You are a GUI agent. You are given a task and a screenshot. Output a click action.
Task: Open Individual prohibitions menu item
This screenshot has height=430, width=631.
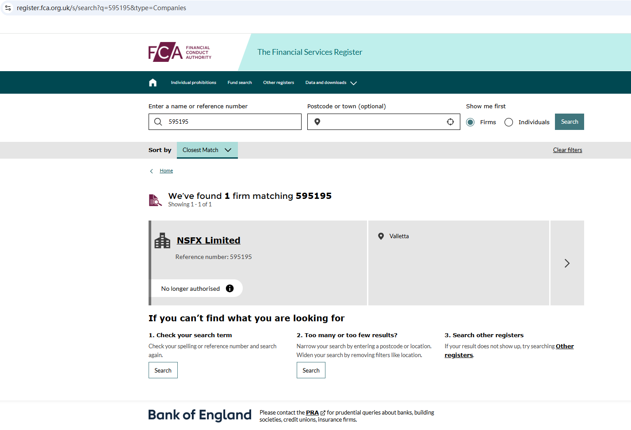point(194,83)
